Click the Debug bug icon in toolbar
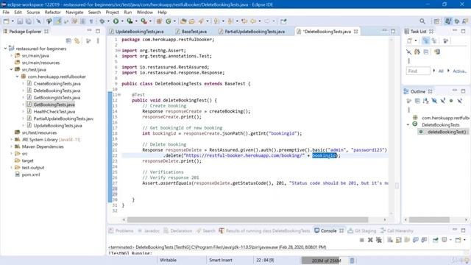Image resolution: width=471 pixels, height=265 pixels. (102, 21)
